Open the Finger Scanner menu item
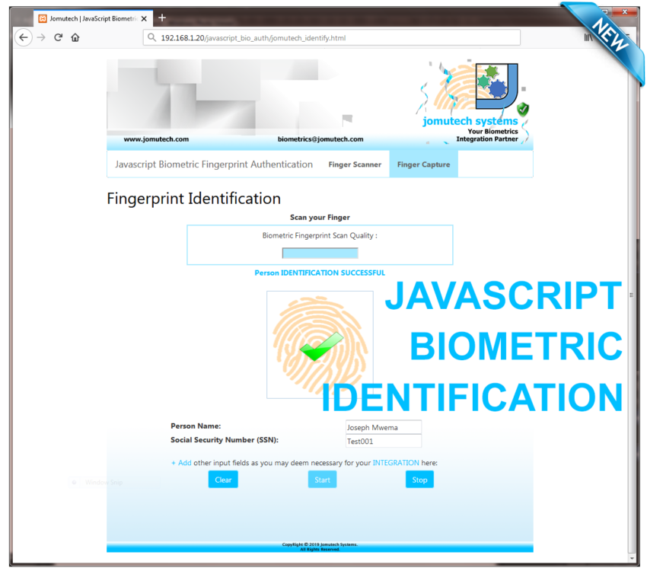Image resolution: width=647 pixels, height=571 pixels. (x=355, y=164)
